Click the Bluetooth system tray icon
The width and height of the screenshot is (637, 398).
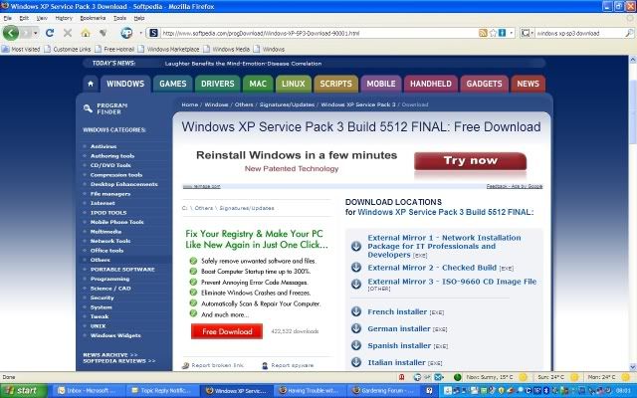coord(546,391)
